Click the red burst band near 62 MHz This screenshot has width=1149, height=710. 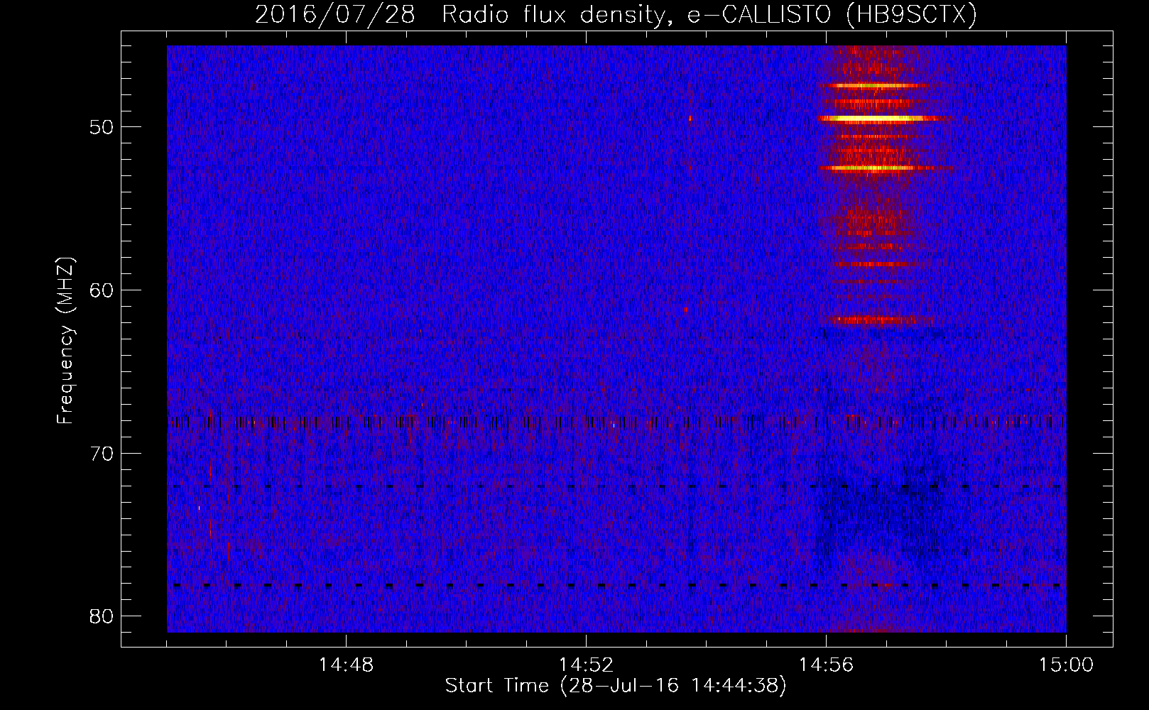tap(883, 319)
